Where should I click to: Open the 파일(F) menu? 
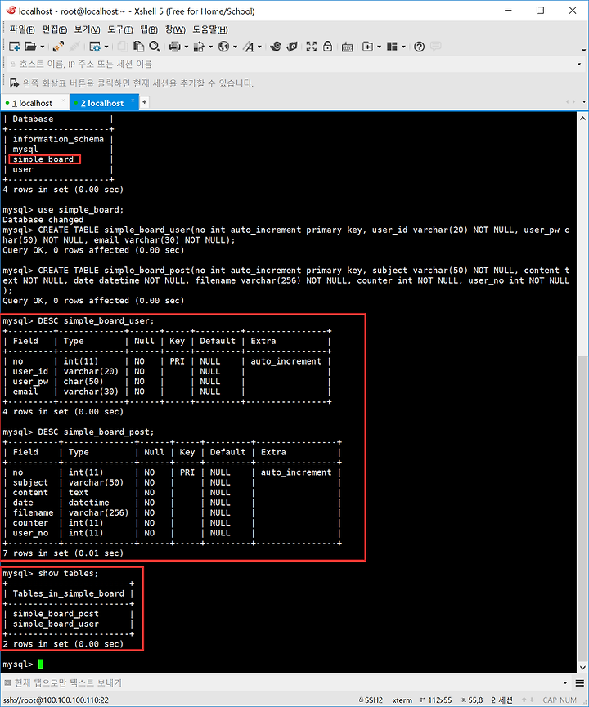pos(21,29)
